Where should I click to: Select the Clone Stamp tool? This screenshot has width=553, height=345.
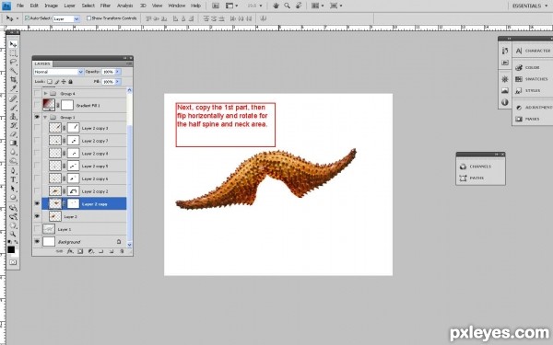click(13, 117)
